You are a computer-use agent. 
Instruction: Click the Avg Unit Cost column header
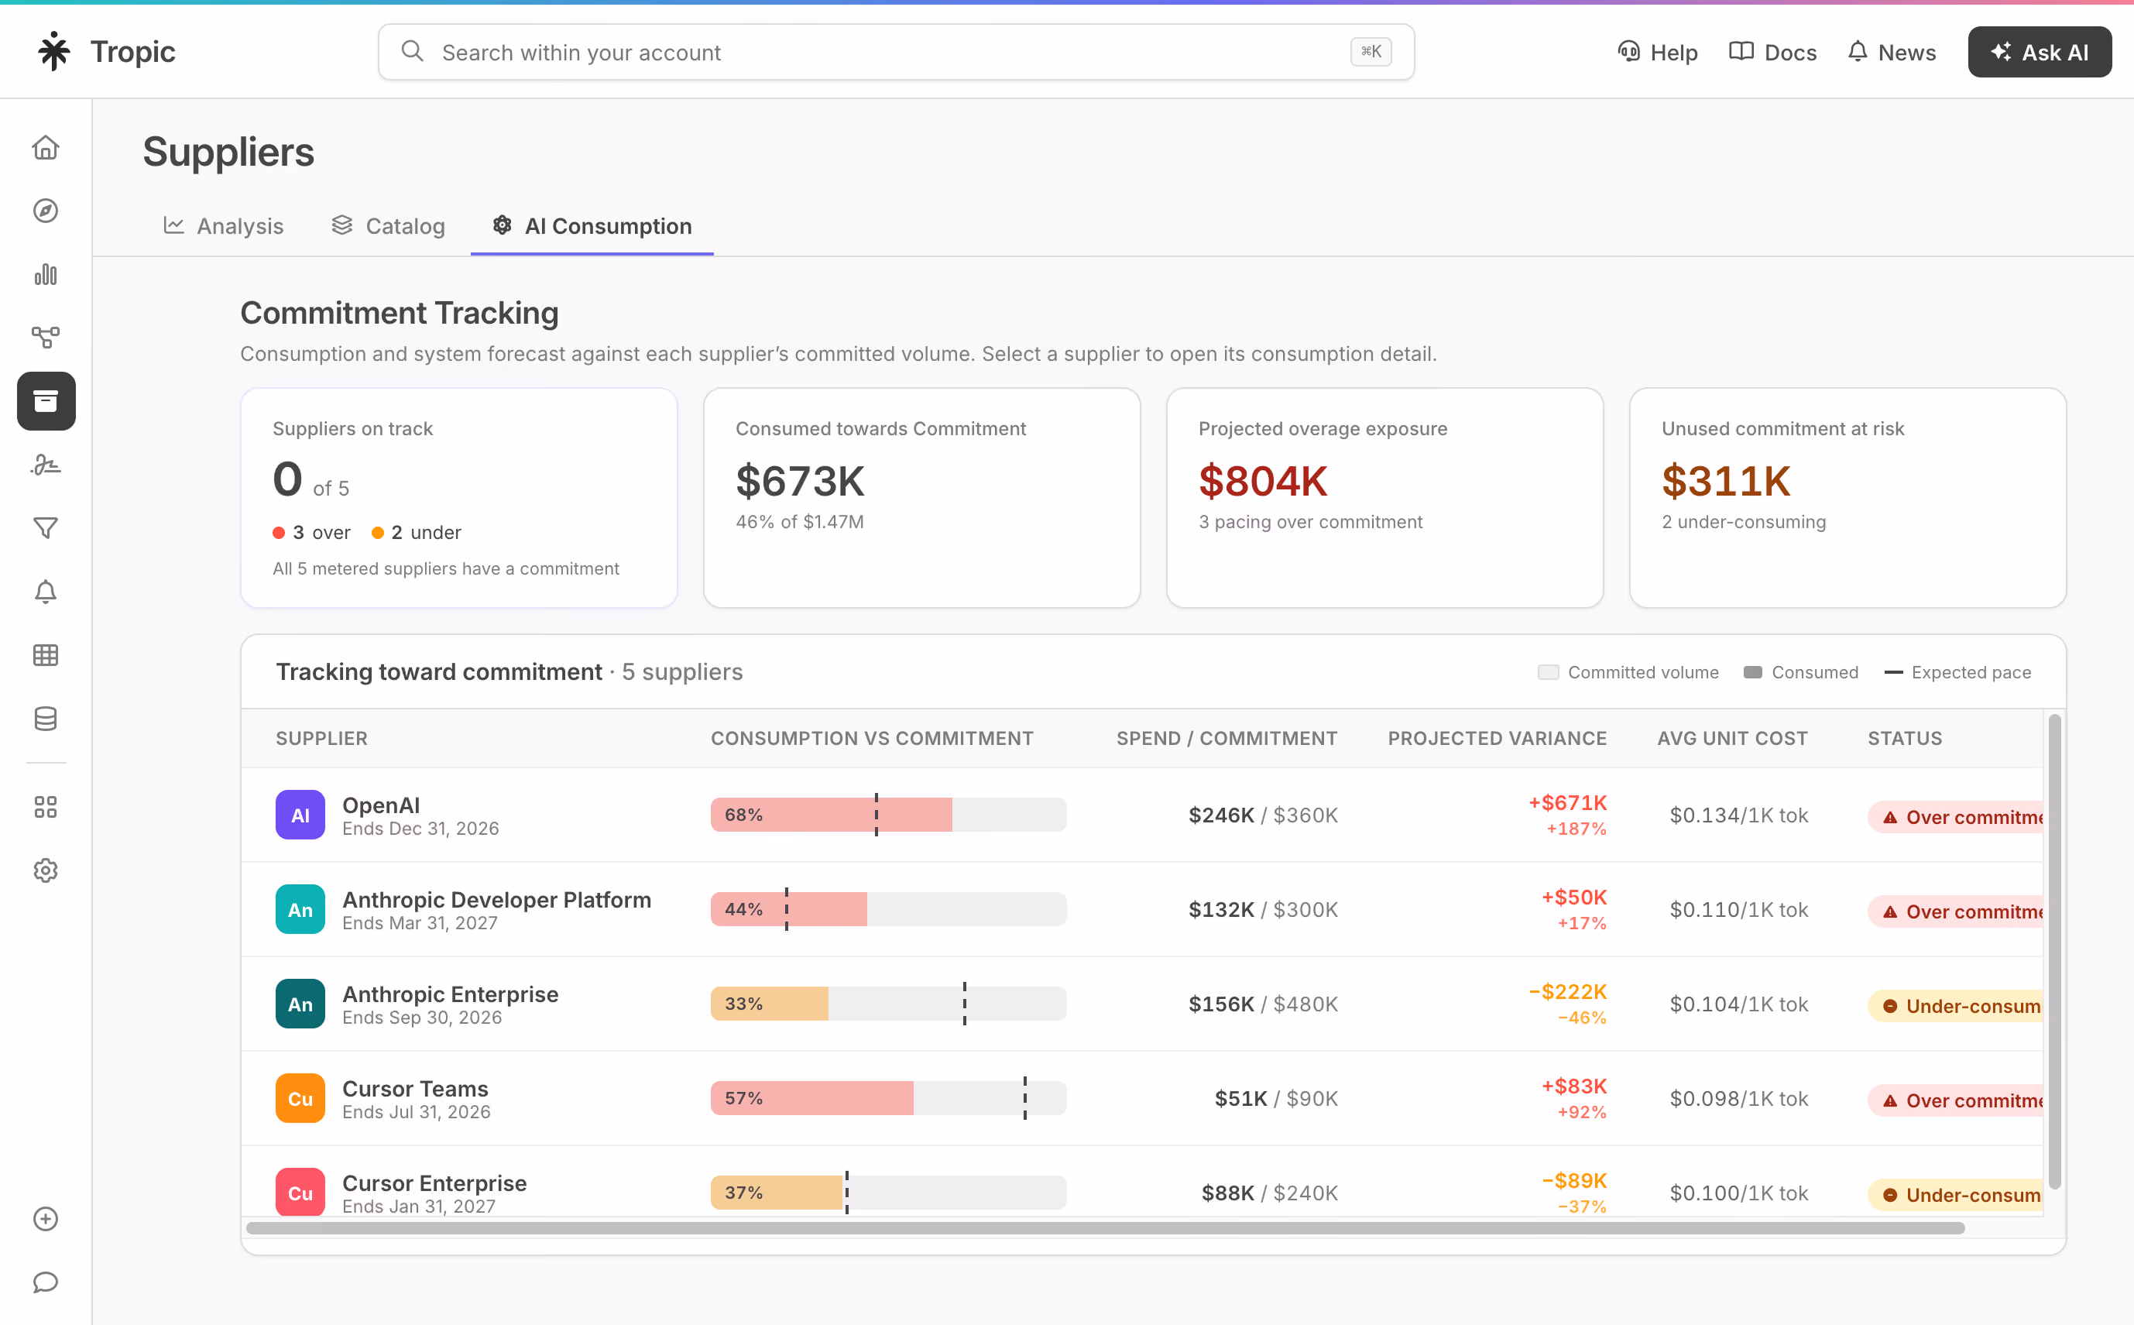click(1732, 738)
